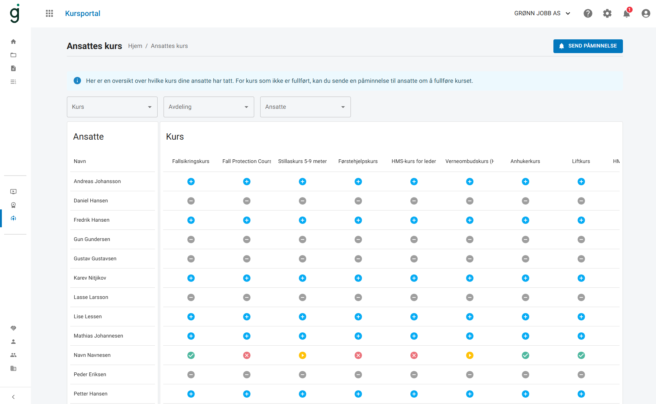656x404 pixels.
Task: Go to home icon in sidebar
Action: click(x=13, y=42)
